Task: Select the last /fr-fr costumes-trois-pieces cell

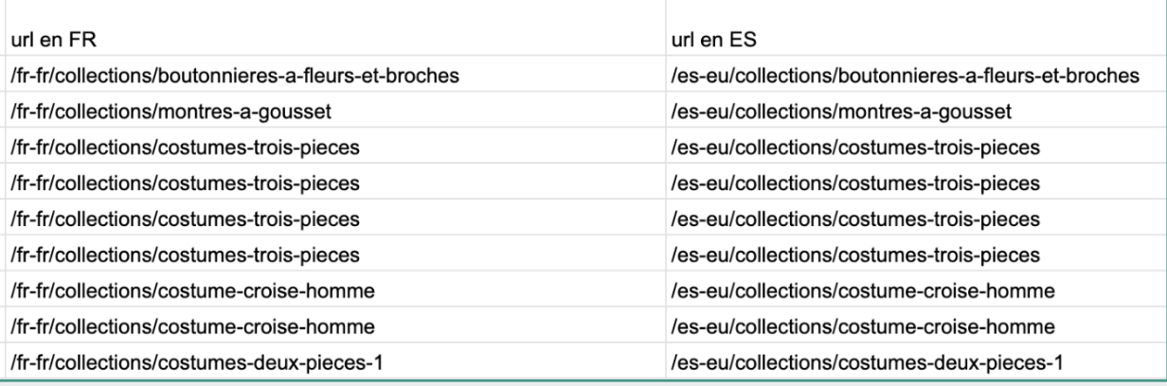Action: coord(332,254)
